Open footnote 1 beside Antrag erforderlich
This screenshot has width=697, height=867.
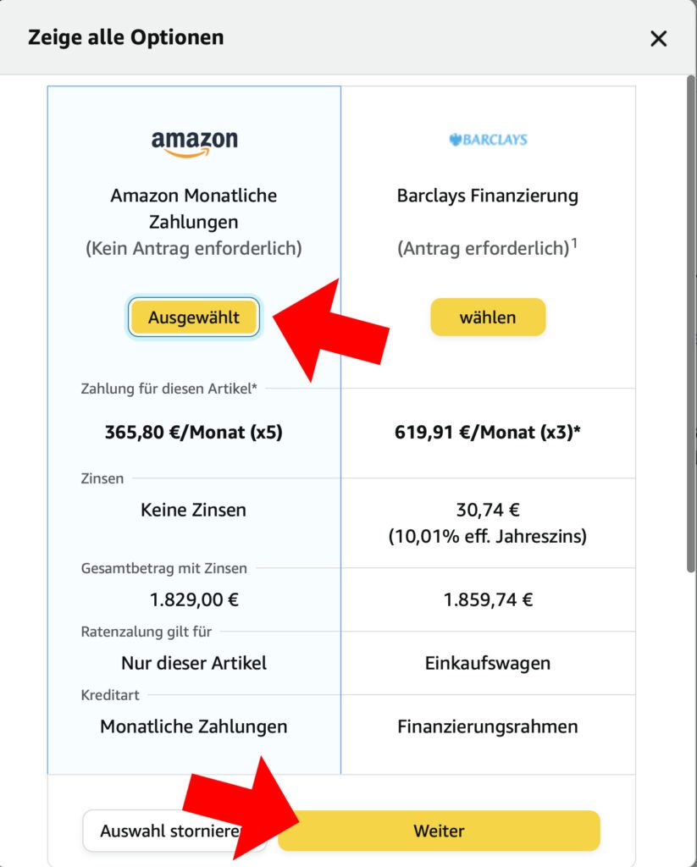[573, 243]
